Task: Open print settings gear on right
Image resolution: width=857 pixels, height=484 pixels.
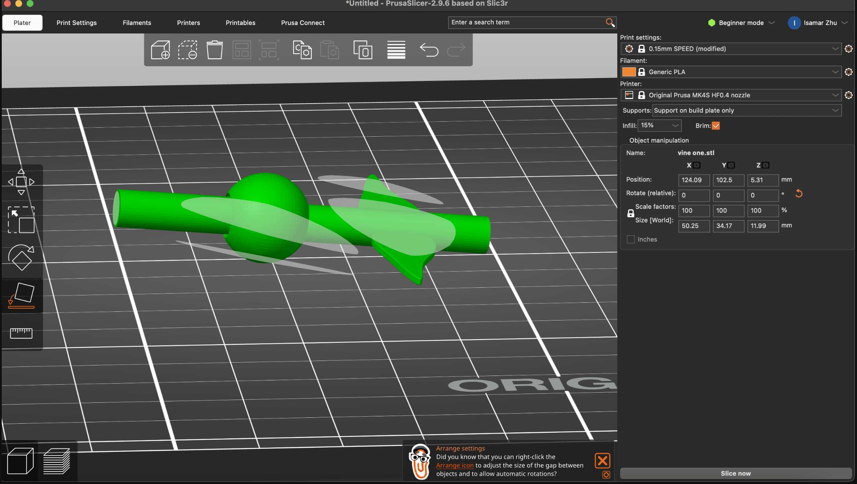Action: [x=849, y=49]
